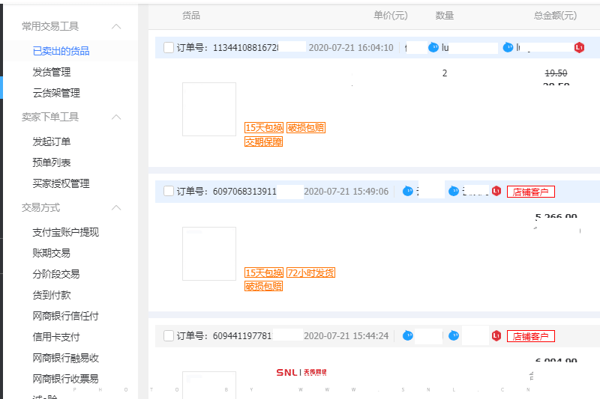
Task: Go to 发货管理 in the sidebar
Action: (x=51, y=72)
